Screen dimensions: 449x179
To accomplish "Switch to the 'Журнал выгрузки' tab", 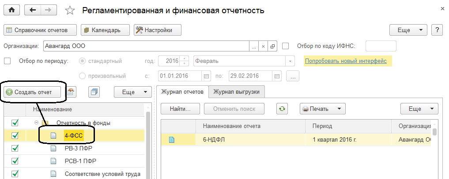I will (x=236, y=92).
